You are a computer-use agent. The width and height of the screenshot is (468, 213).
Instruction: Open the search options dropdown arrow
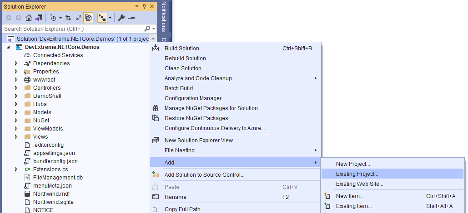click(x=154, y=29)
